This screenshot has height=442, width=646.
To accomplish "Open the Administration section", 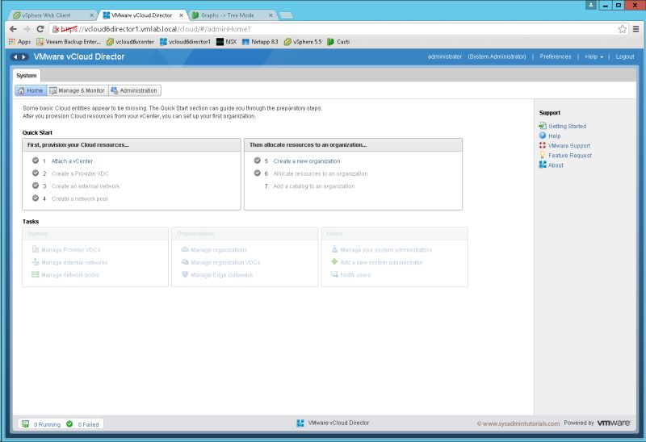I will pyautogui.click(x=134, y=90).
